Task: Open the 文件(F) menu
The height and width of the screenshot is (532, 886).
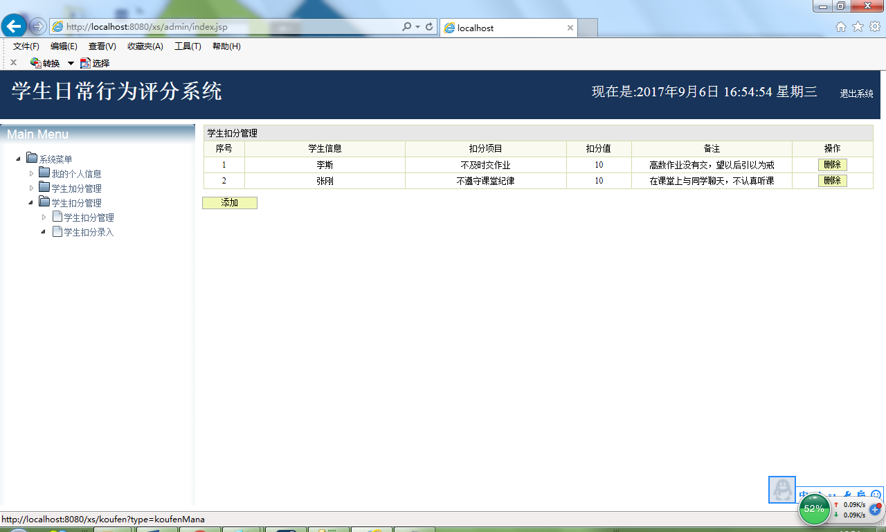Action: point(26,46)
